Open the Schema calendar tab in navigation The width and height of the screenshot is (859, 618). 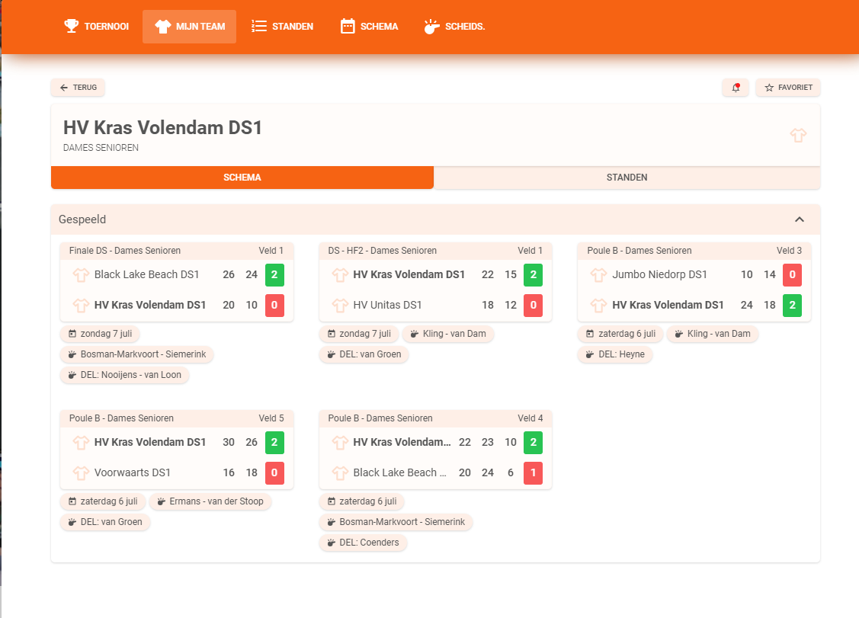point(369,27)
